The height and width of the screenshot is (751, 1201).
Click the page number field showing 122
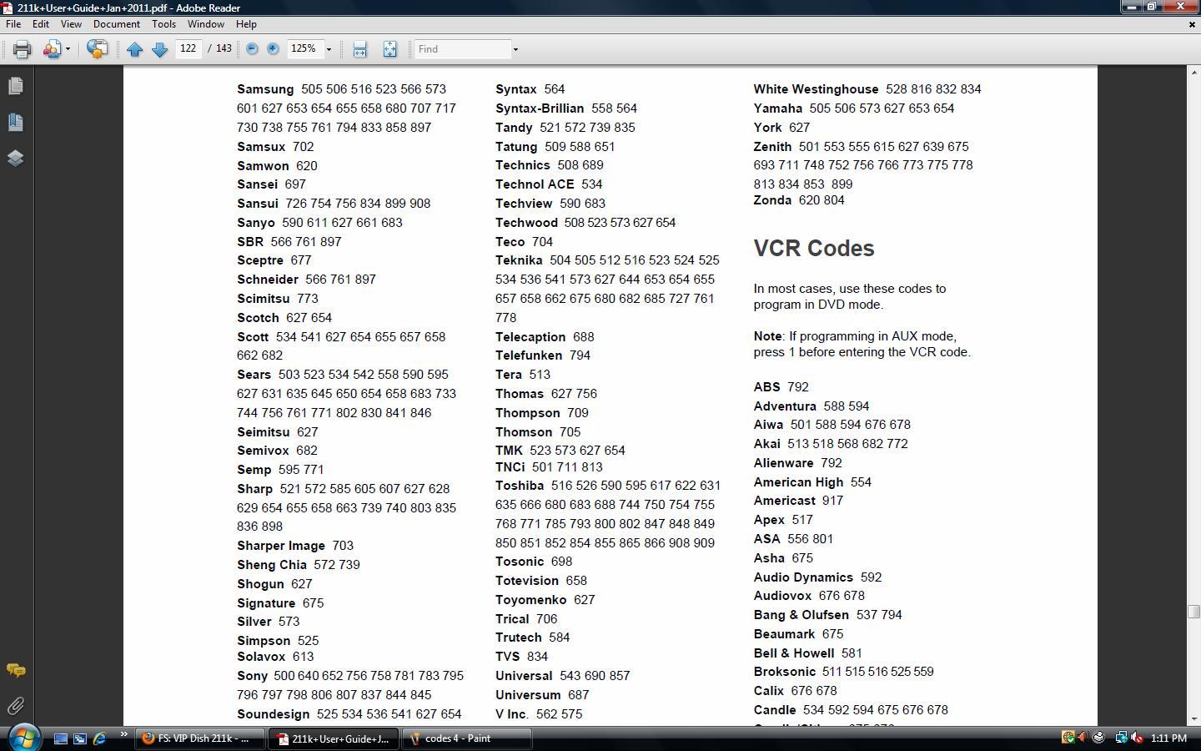click(188, 48)
